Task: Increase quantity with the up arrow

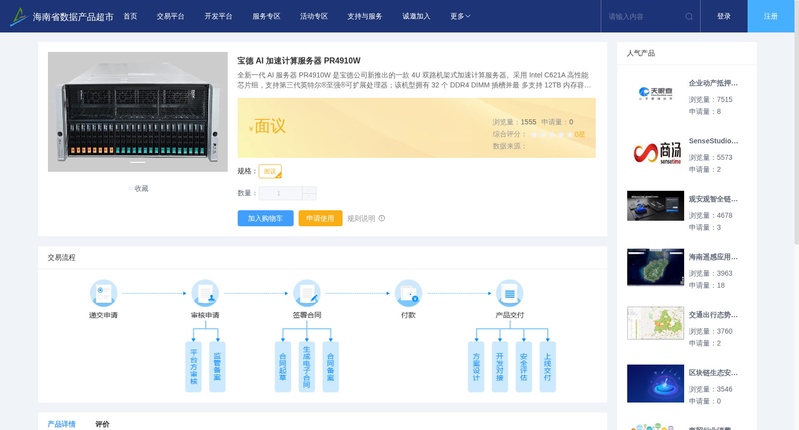Action: [309, 190]
